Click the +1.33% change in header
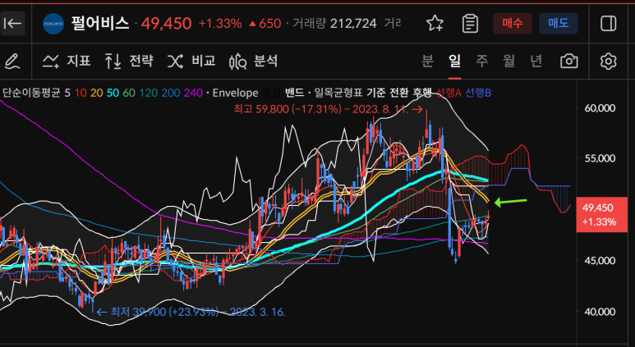The height and width of the screenshot is (347, 635). click(220, 24)
